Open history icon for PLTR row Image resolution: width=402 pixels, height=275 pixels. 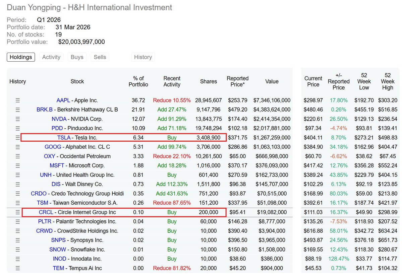tap(18, 221)
